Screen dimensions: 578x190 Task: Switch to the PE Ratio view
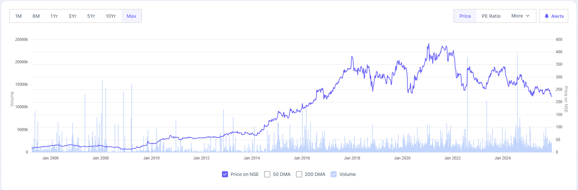pos(491,16)
